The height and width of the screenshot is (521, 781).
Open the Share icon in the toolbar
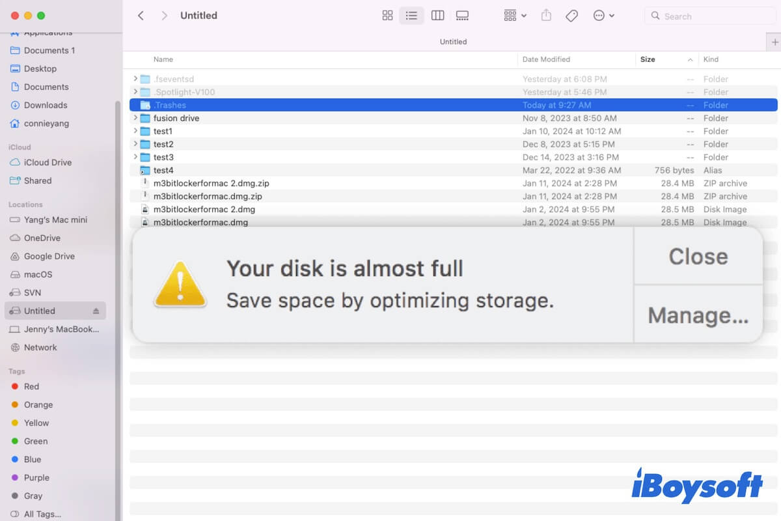546,15
